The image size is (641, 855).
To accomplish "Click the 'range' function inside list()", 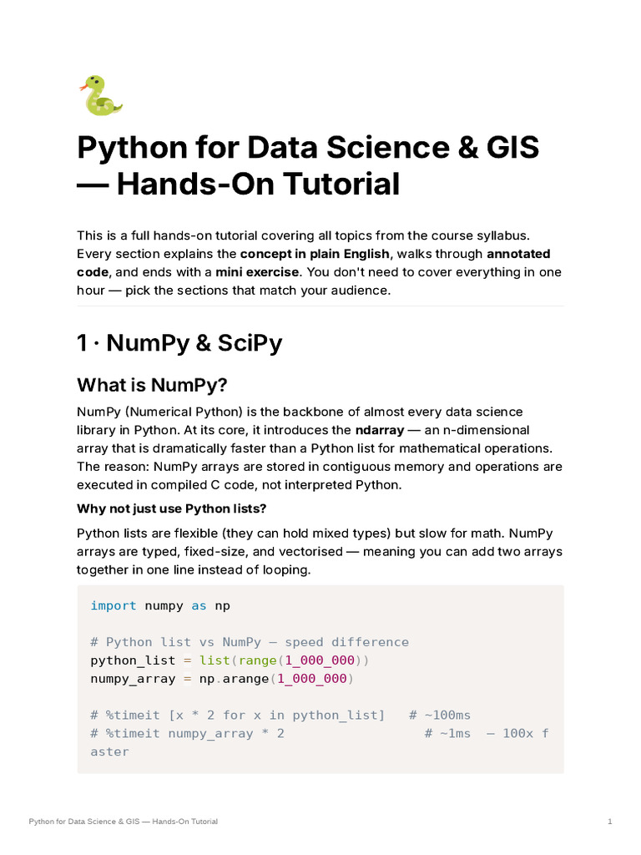I will tap(257, 660).
